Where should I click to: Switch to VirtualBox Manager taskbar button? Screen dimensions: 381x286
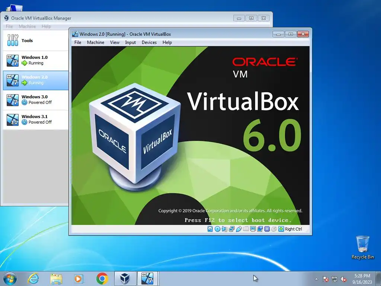pyautogui.click(x=125, y=279)
